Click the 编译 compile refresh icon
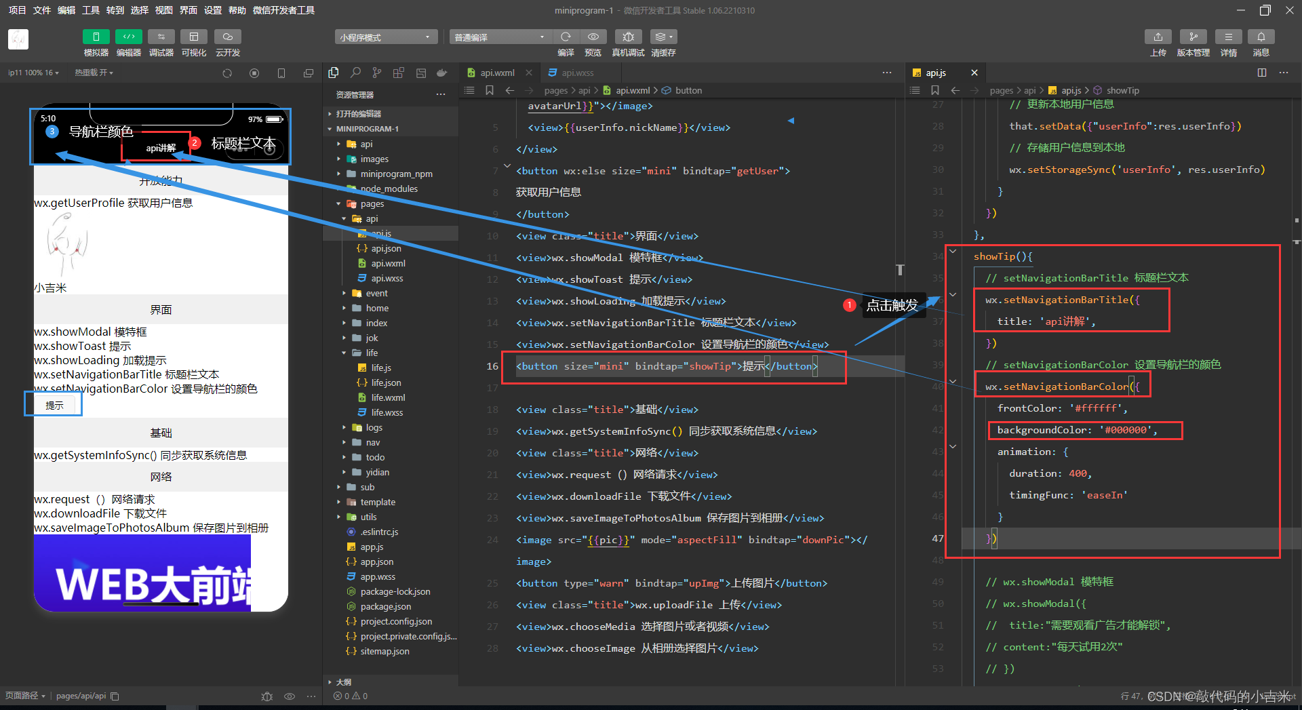 tap(566, 37)
